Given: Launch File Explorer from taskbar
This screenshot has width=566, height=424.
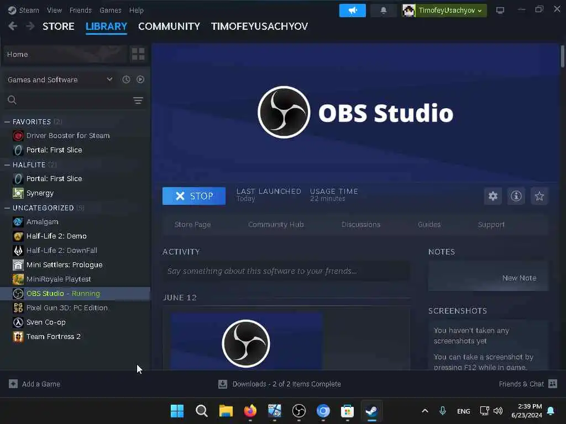Looking at the screenshot, I should pos(226,411).
